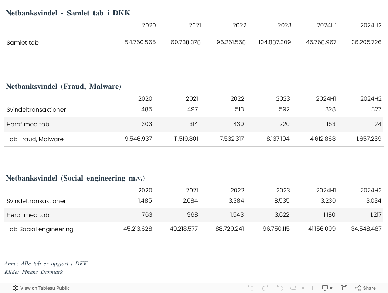Open the View on Tableau Public link
Image resolution: width=388 pixels, height=293 pixels.
[x=41, y=288]
